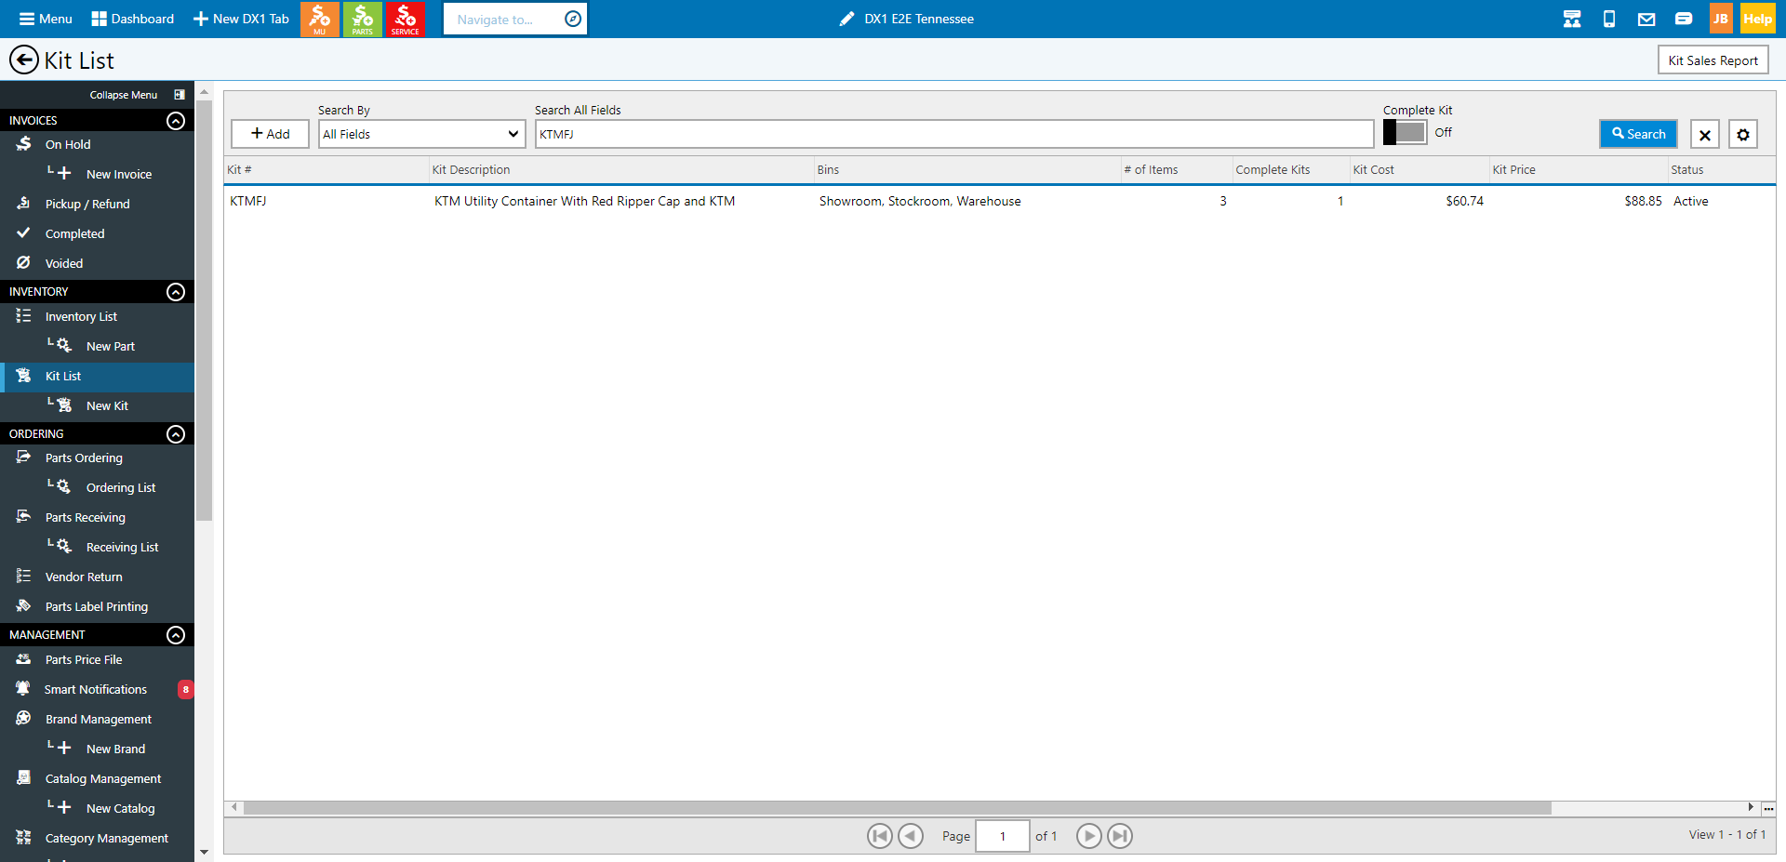Open a New DX1 Tab

(241, 19)
